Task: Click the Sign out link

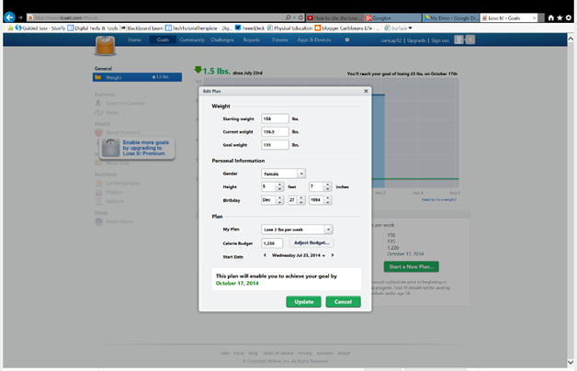Action: 440,40
